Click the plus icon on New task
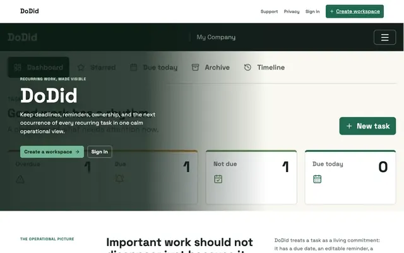The width and height of the screenshot is (404, 253). (349, 126)
